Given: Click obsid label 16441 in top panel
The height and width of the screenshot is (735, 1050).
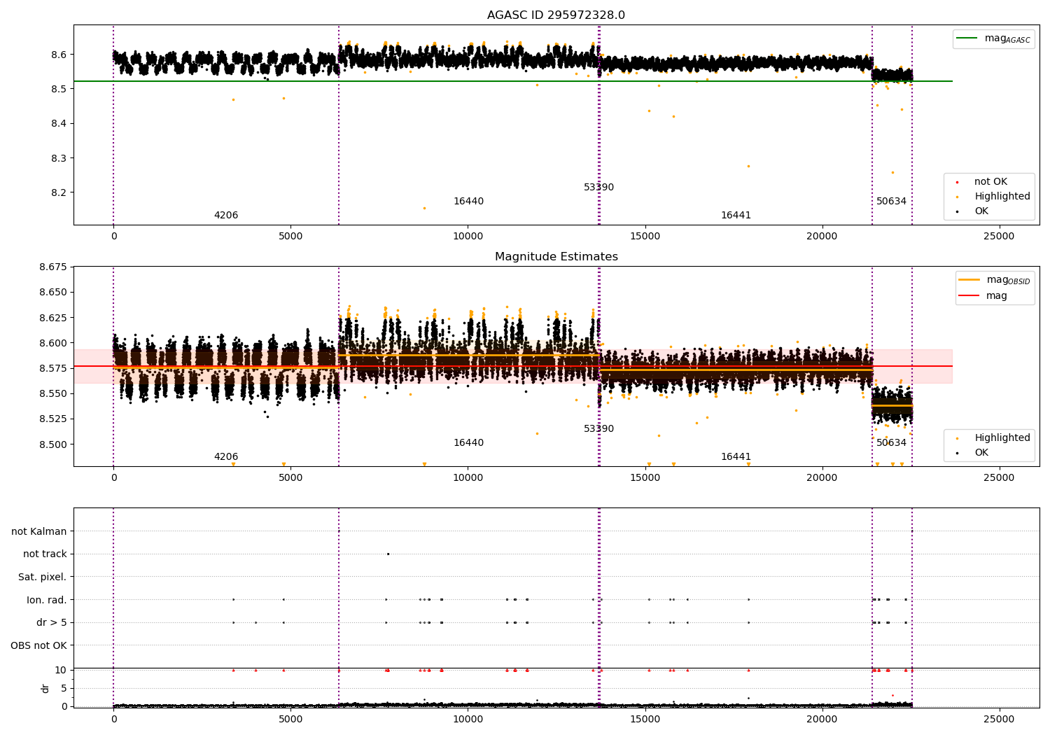Looking at the screenshot, I should pos(736,216).
